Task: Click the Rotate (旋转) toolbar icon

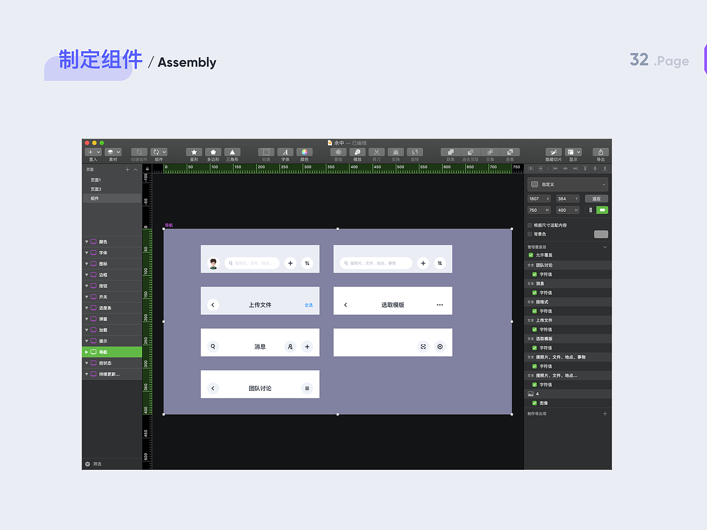Action: (415, 152)
